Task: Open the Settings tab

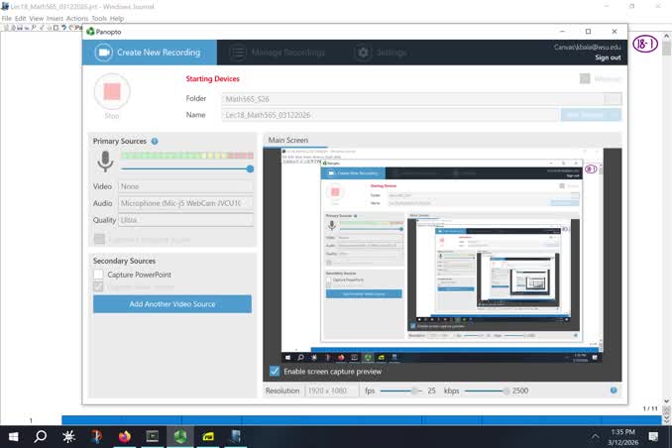Action: coord(381,53)
